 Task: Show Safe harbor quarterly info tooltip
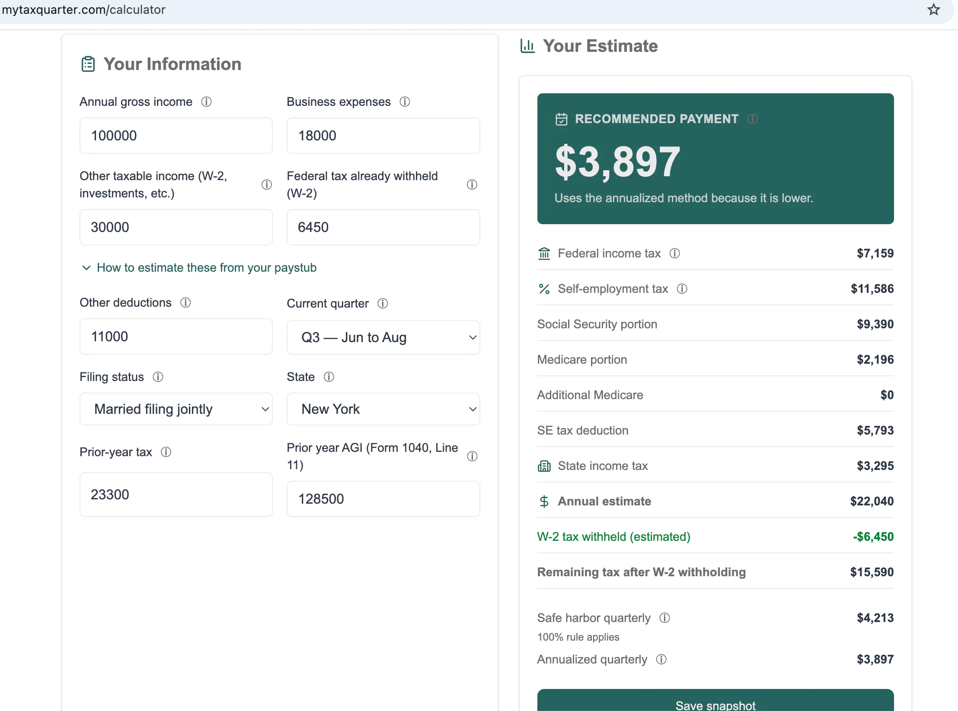coord(664,618)
